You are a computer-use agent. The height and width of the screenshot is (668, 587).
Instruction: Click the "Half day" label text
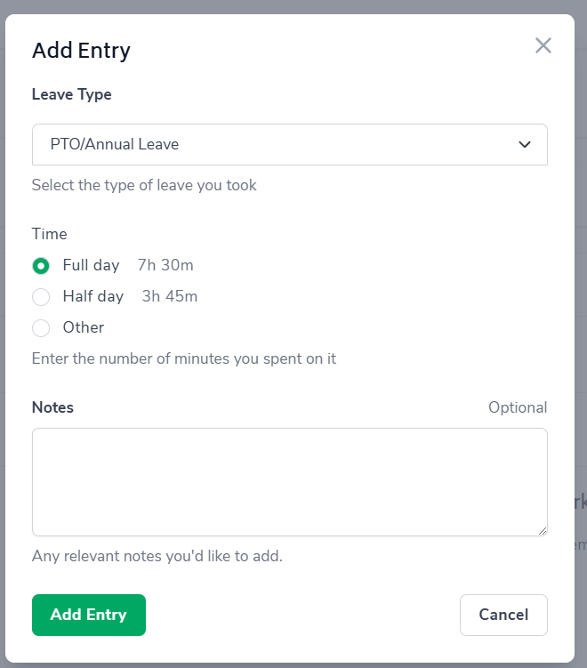pos(92,296)
